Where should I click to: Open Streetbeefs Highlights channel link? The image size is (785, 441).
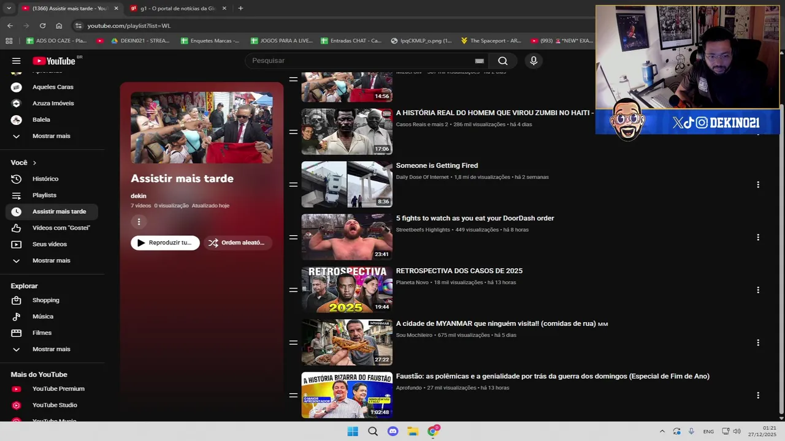point(423,230)
